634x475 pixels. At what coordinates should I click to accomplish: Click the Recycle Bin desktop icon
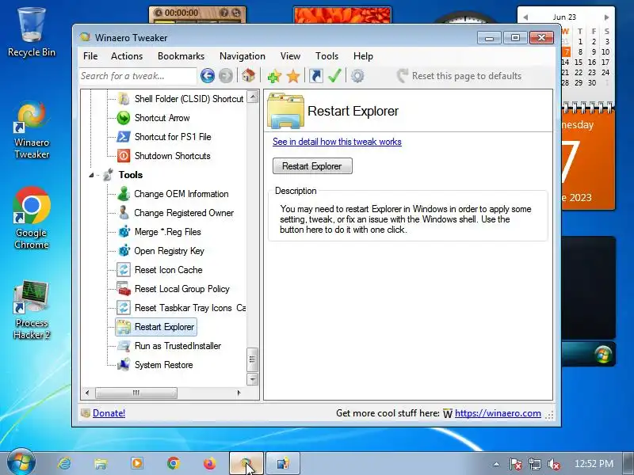32,32
